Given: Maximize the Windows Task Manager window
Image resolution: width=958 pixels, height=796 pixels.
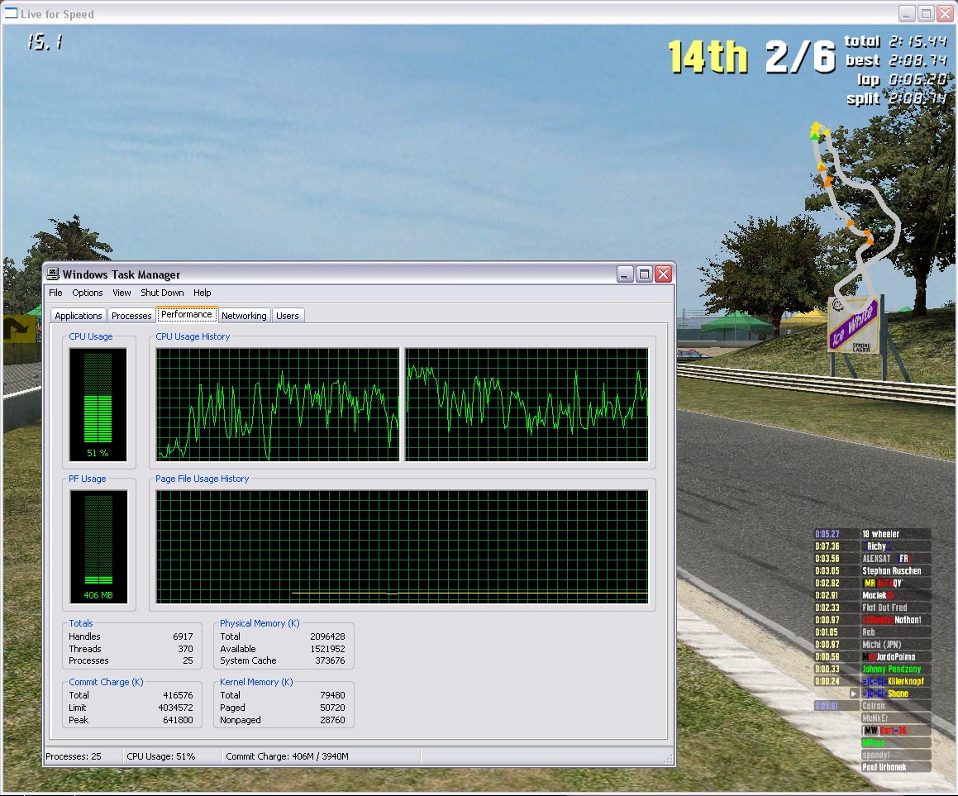Looking at the screenshot, I should point(644,274).
